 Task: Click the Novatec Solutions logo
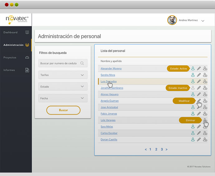pyautogui.click(x=17, y=20)
